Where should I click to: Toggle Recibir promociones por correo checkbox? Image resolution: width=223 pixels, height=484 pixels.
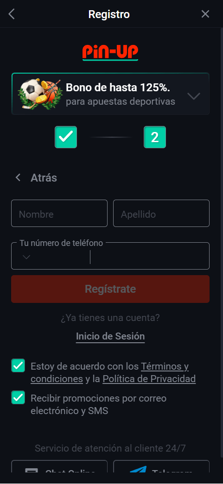click(18, 397)
